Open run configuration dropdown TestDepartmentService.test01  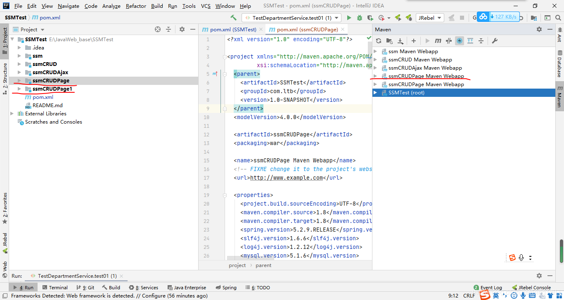coord(291,18)
